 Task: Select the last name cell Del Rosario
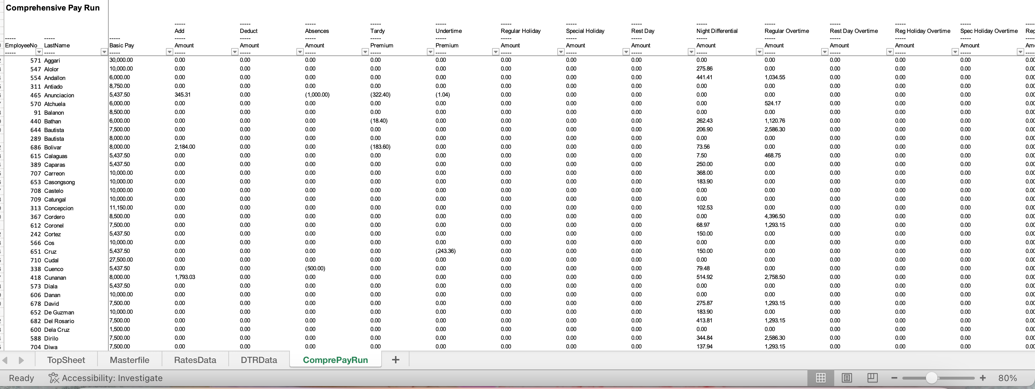(59, 321)
